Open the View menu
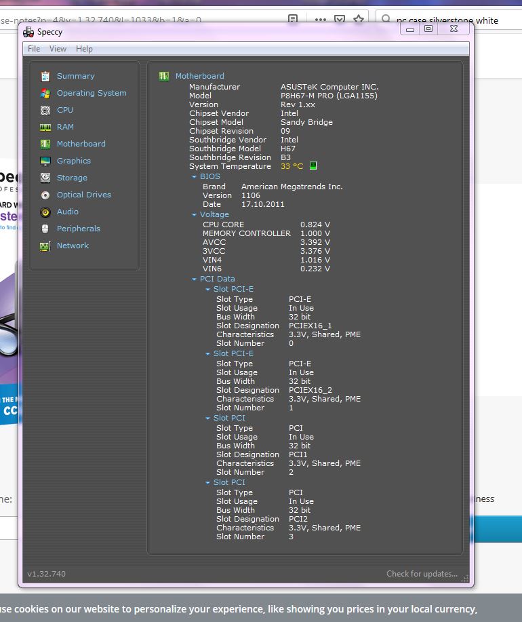The width and height of the screenshot is (522, 622). [58, 49]
